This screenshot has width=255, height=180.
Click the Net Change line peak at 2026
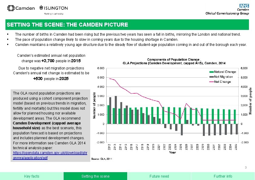186,104
